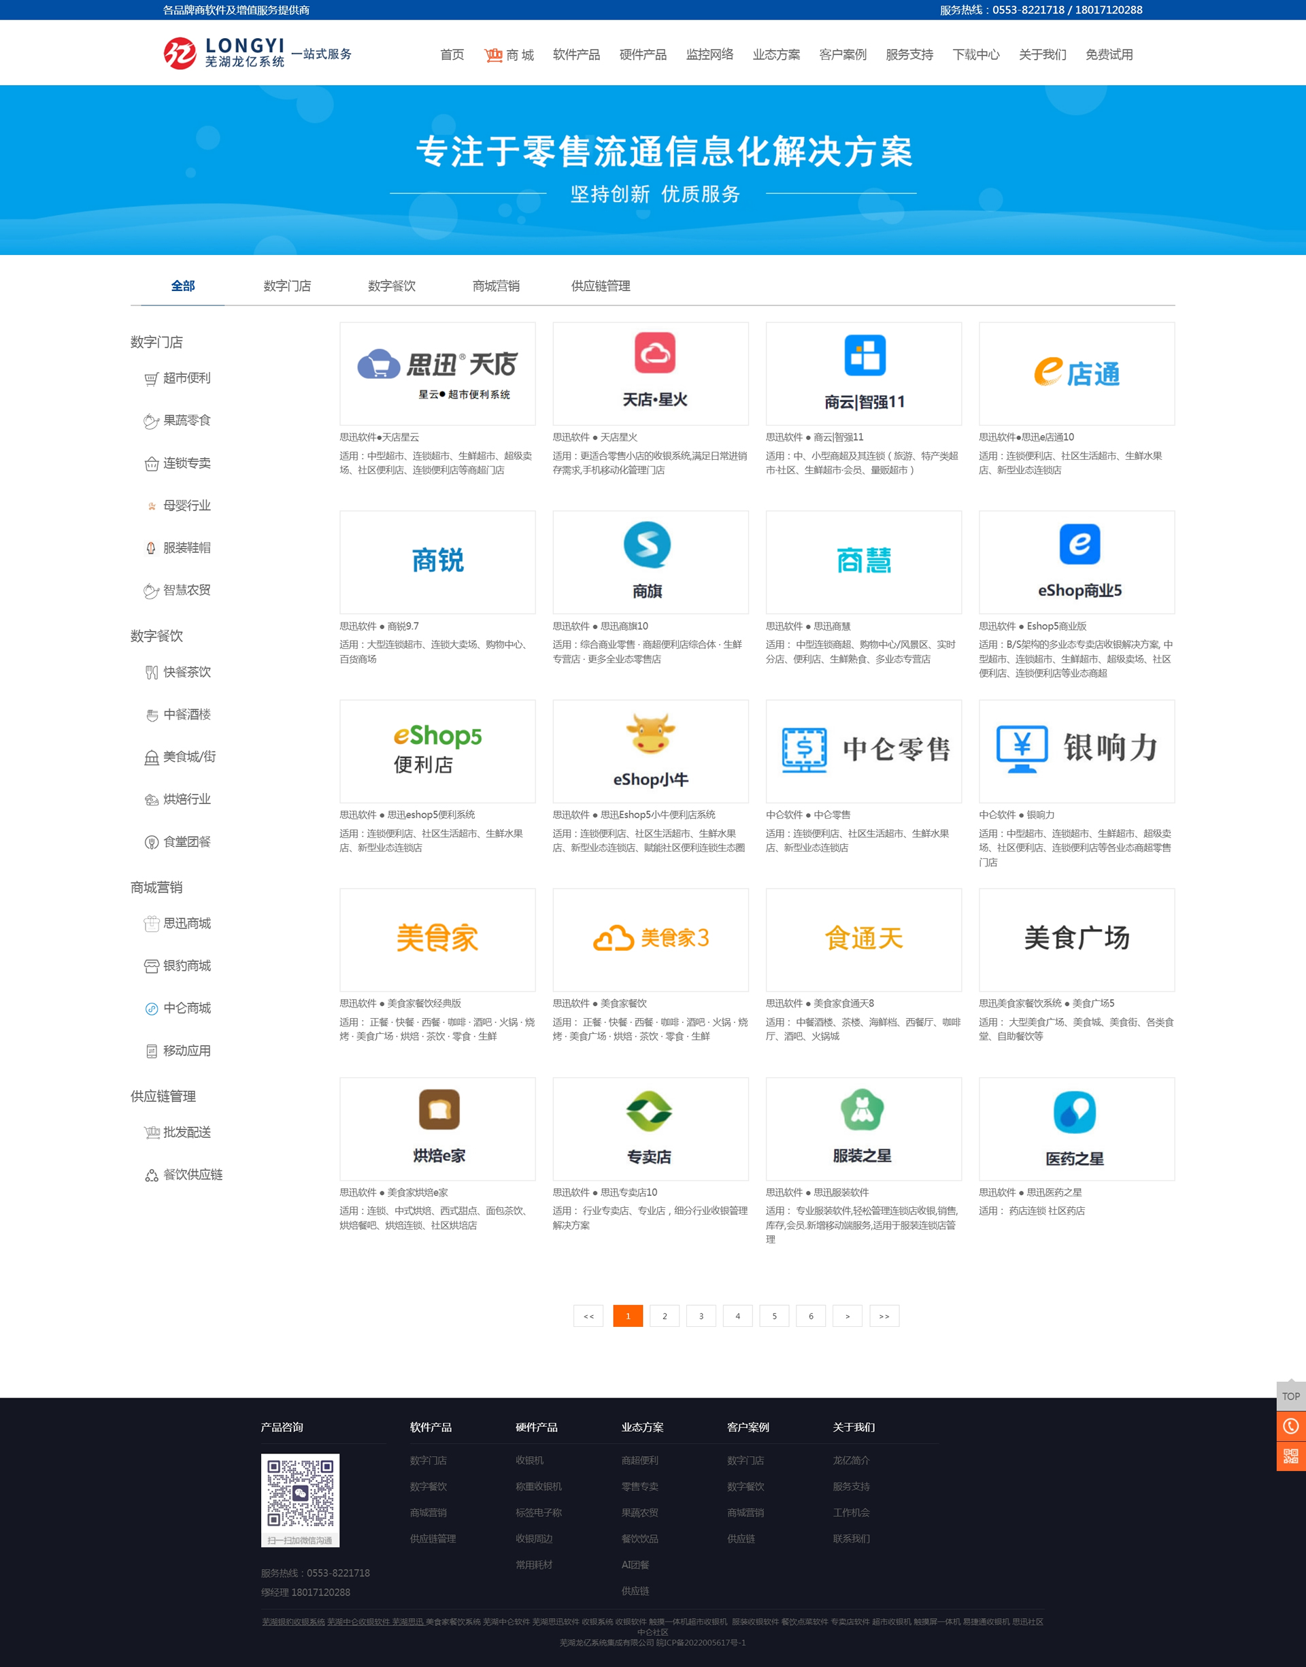Click the 移动应用 sidebar icon
This screenshot has height=1667, width=1306.
tap(152, 1051)
